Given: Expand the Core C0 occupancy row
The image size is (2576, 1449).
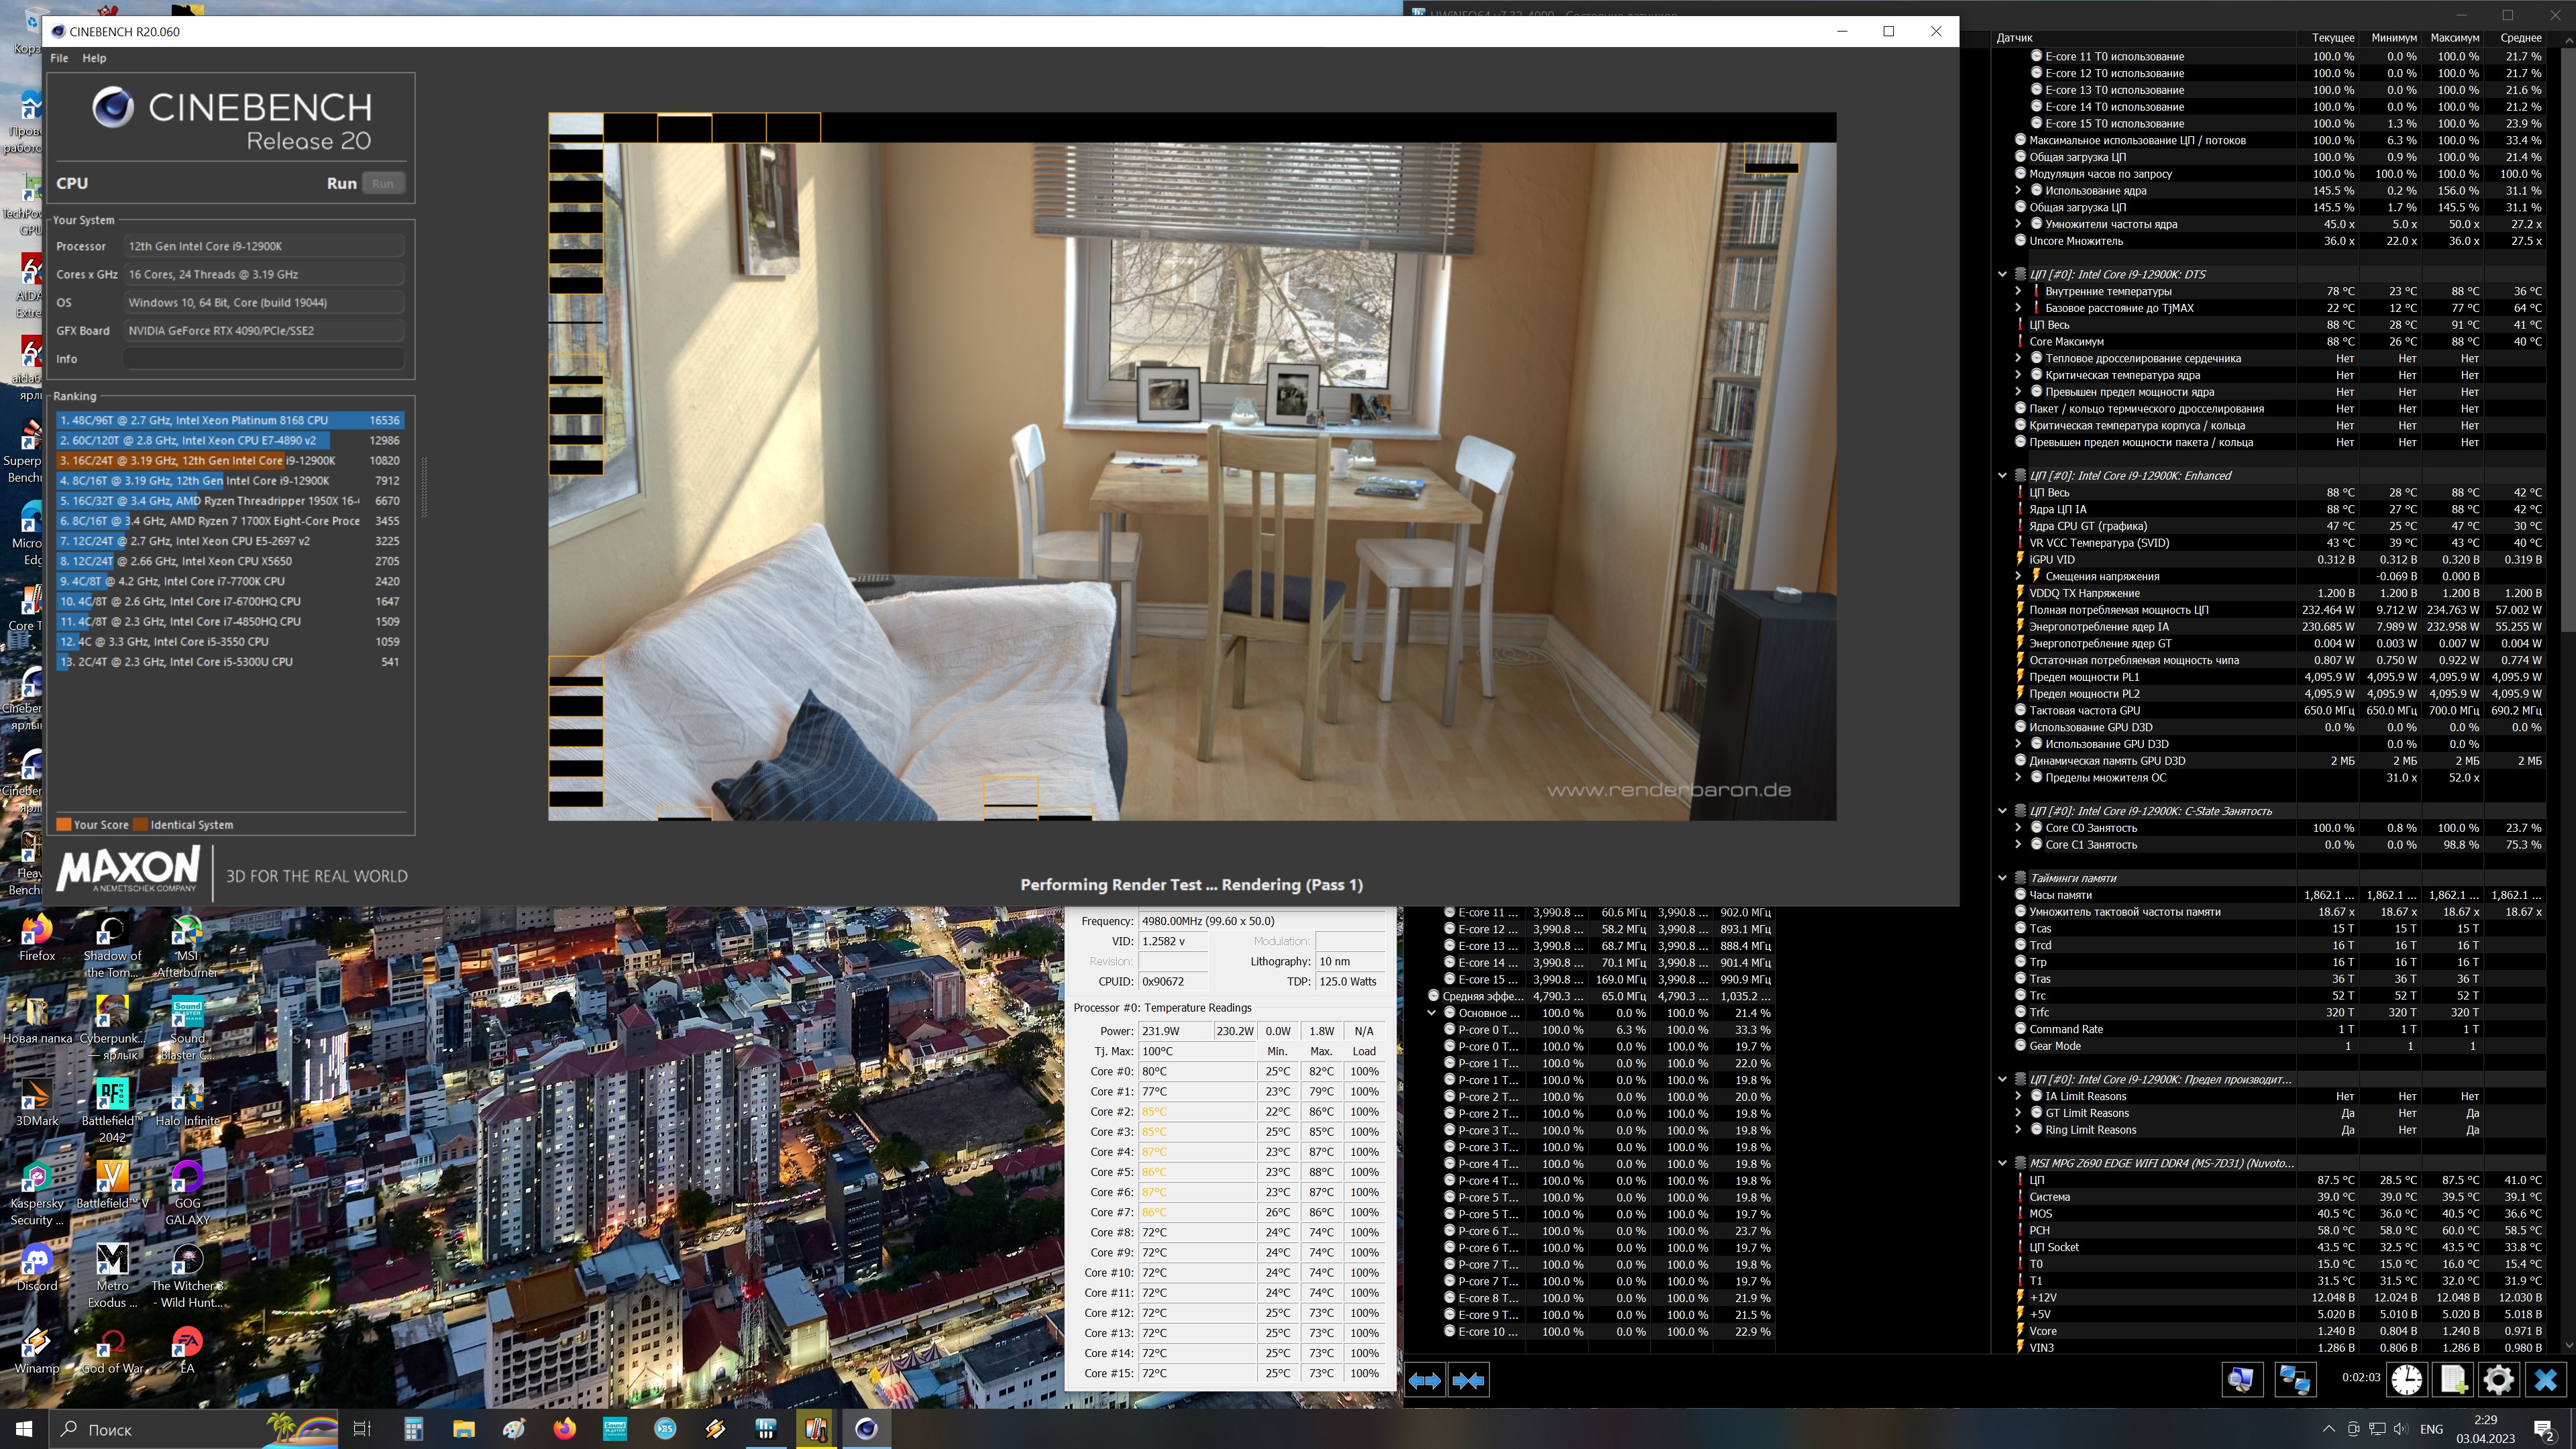Looking at the screenshot, I should click(2018, 828).
